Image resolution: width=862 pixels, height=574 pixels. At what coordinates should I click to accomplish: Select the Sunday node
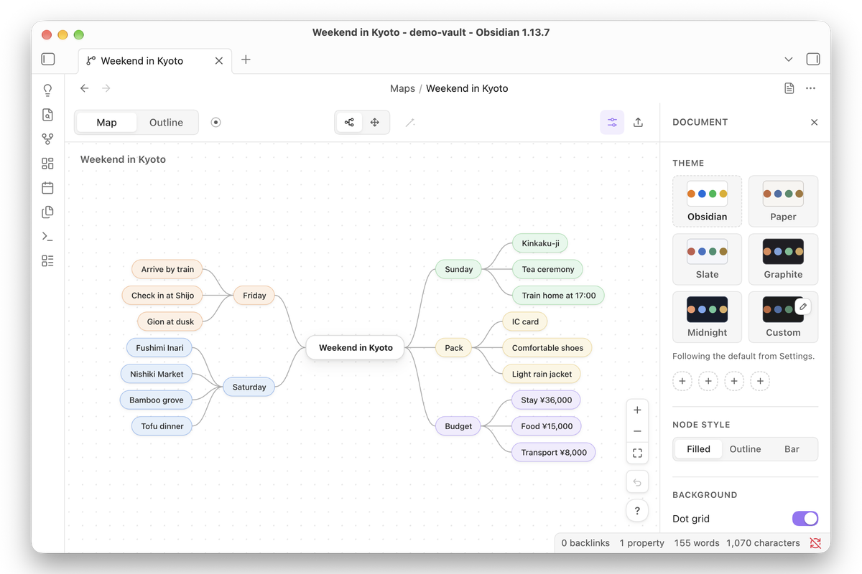click(x=458, y=269)
